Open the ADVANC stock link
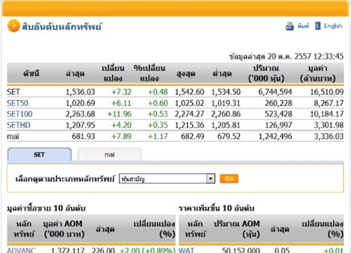The height and width of the screenshot is (253, 351). point(21,250)
